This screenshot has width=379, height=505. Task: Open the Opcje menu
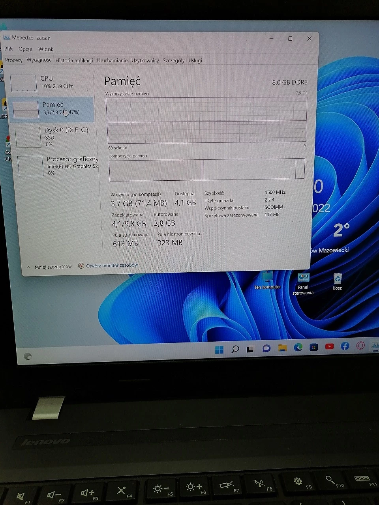(25, 49)
